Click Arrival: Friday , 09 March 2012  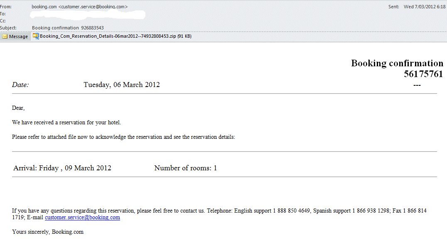(x=62, y=168)
